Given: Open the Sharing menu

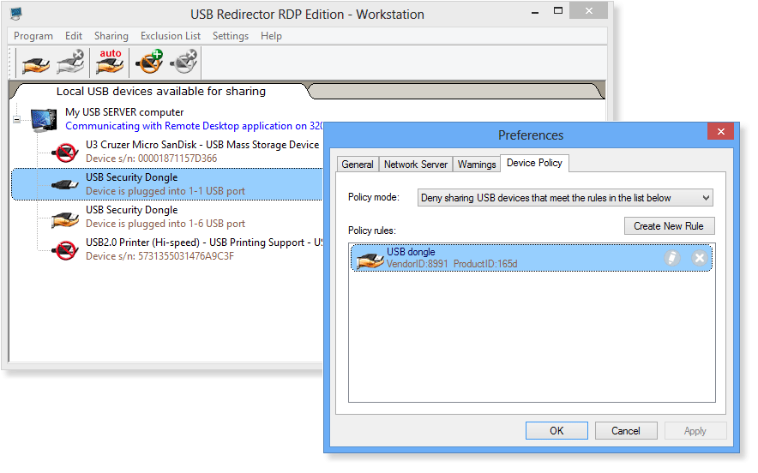Looking at the screenshot, I should (x=111, y=36).
